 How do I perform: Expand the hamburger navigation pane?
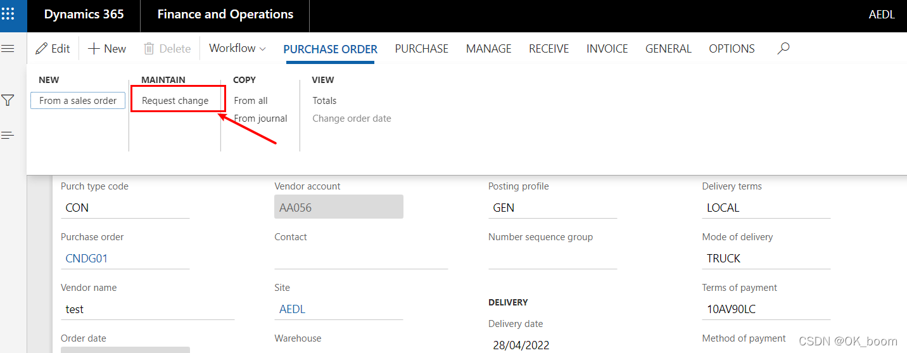tap(8, 48)
